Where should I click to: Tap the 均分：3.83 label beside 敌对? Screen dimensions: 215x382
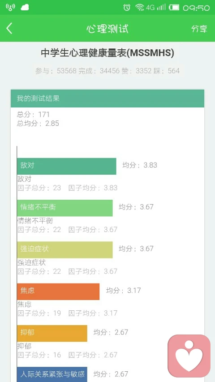pyautogui.click(x=140, y=165)
